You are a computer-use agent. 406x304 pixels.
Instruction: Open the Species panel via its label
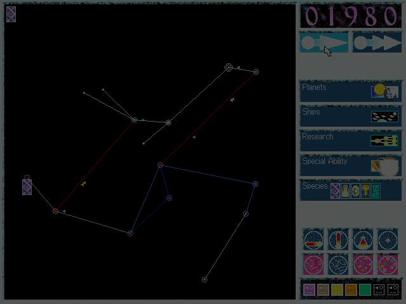[x=315, y=186]
